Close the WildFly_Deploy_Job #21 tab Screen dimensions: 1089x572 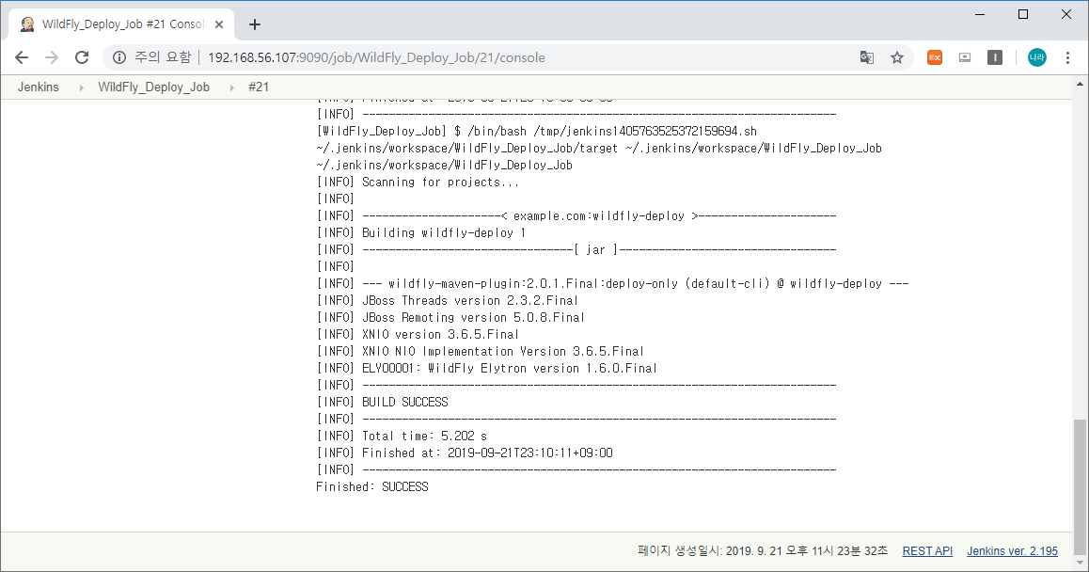click(219, 24)
